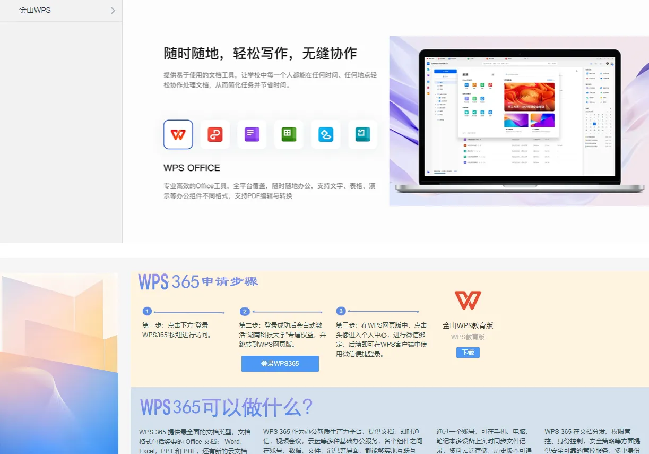Click step circle 3 in the 申请步骤
The width and height of the screenshot is (649, 454).
(x=341, y=311)
